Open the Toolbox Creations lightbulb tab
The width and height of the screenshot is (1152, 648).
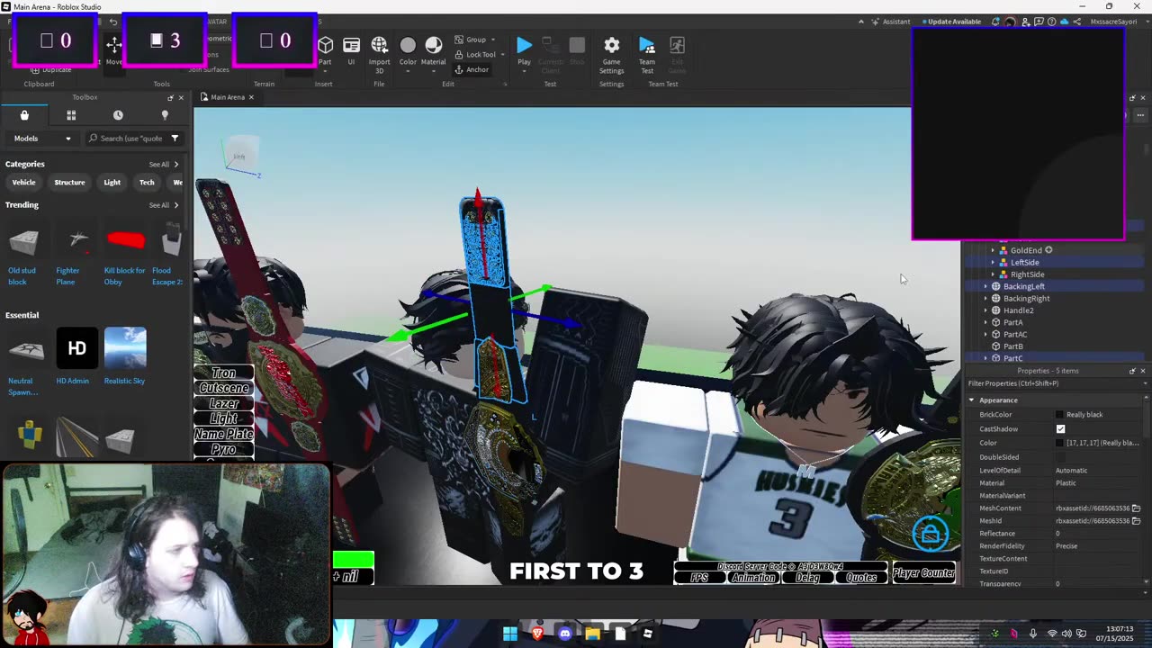pyautogui.click(x=165, y=115)
